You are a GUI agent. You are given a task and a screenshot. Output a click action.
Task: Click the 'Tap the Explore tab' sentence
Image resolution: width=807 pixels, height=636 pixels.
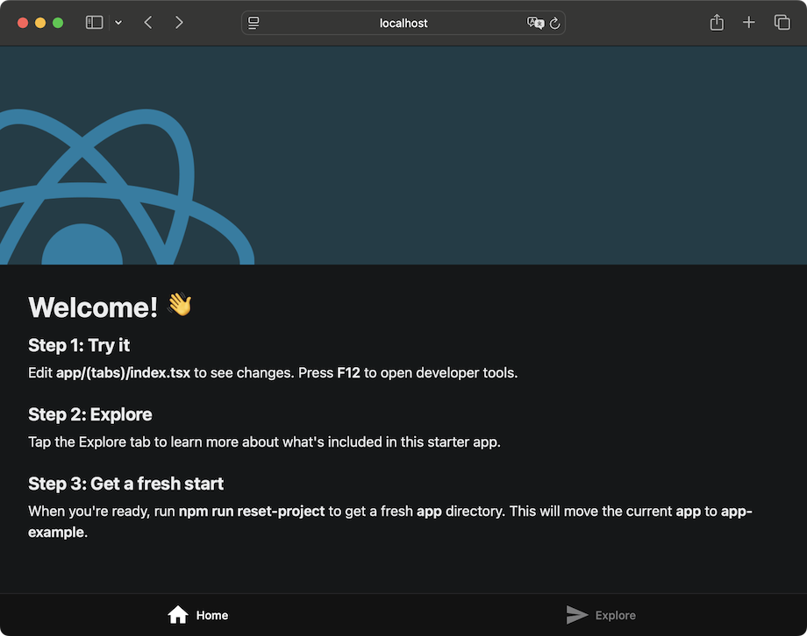tap(265, 442)
